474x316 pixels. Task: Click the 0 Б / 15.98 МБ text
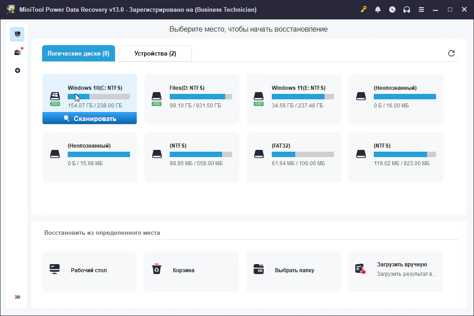click(85, 163)
